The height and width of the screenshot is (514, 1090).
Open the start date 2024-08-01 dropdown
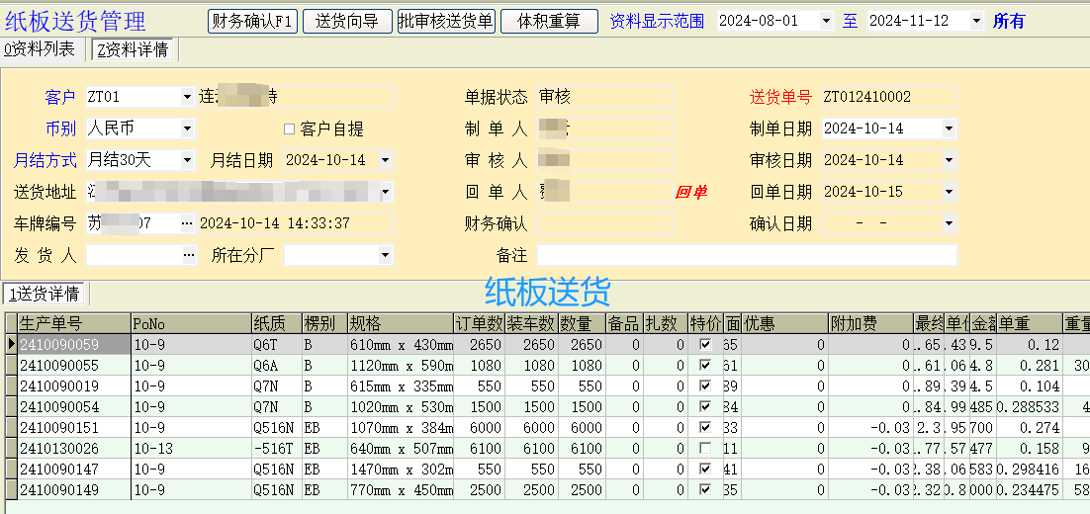(826, 21)
